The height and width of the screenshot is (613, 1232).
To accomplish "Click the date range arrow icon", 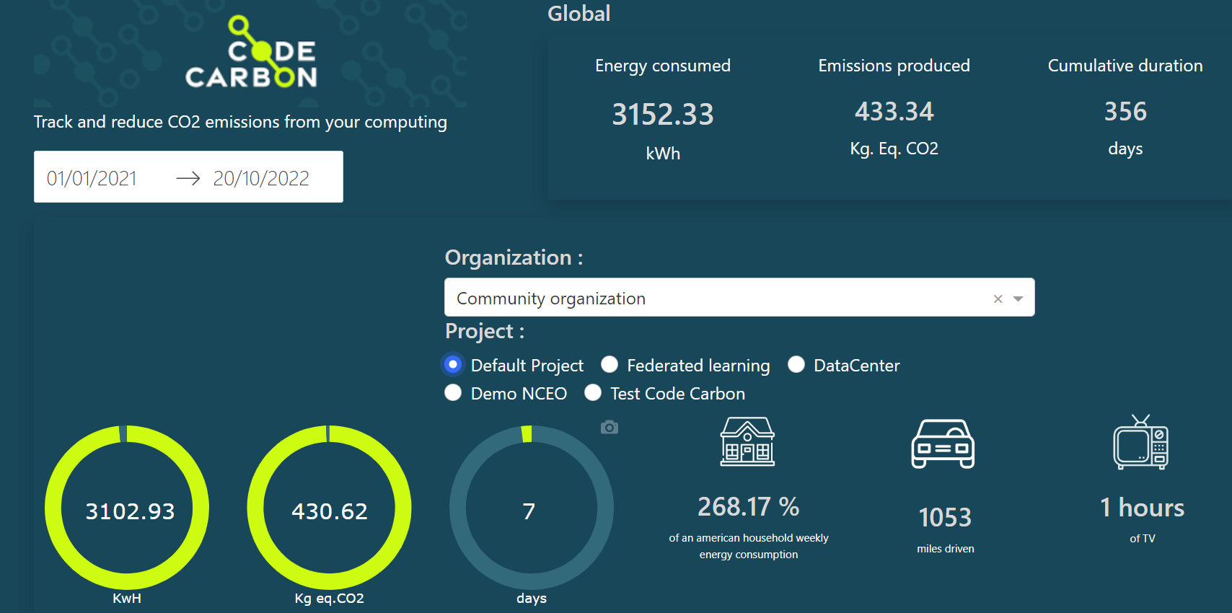I will pos(188,178).
